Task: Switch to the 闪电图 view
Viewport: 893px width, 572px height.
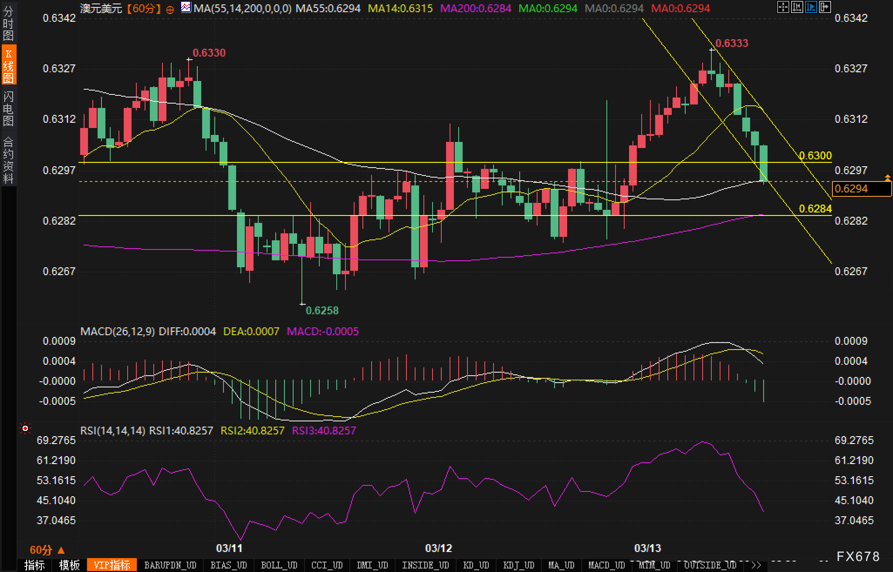Action: (8, 109)
